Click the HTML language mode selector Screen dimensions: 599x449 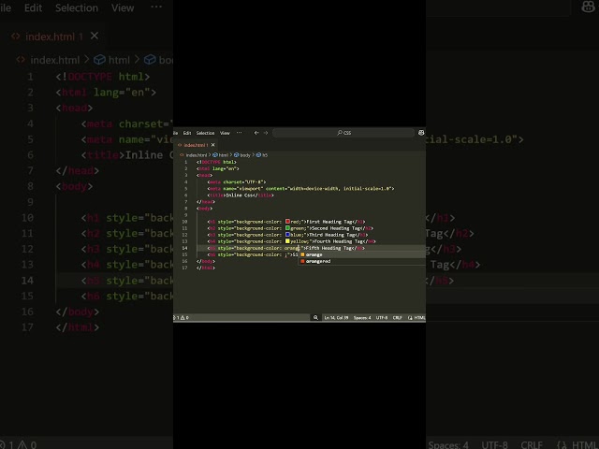[x=419, y=318]
